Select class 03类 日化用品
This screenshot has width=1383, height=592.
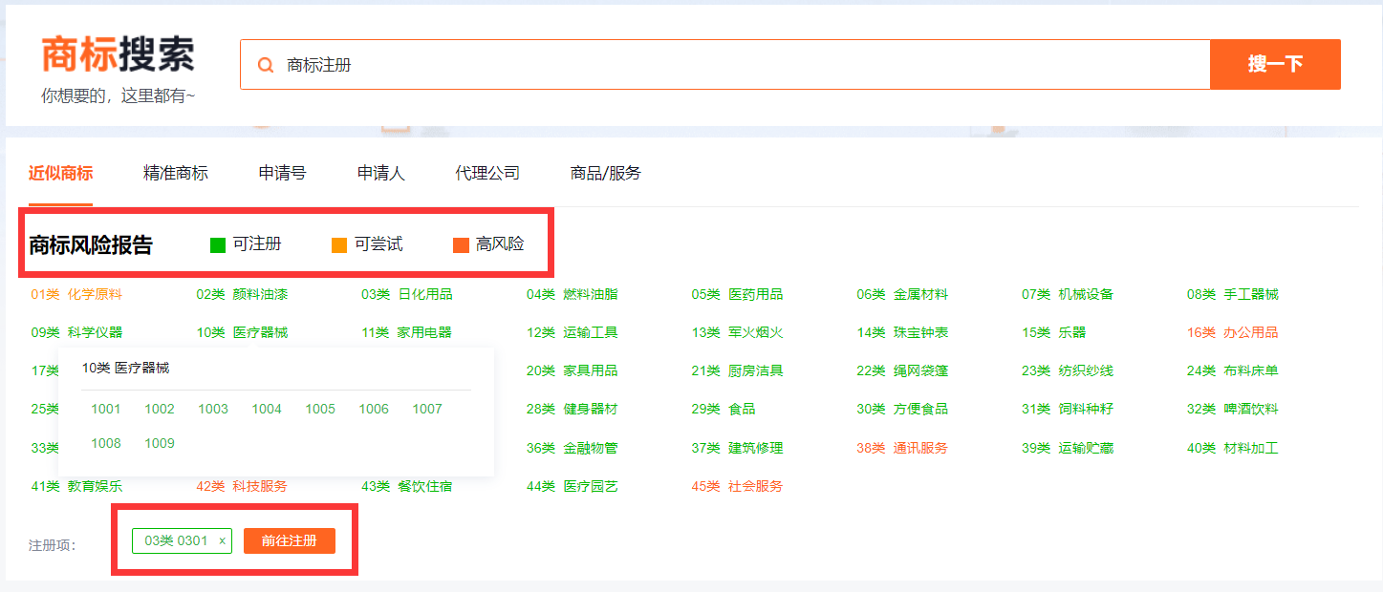[407, 294]
